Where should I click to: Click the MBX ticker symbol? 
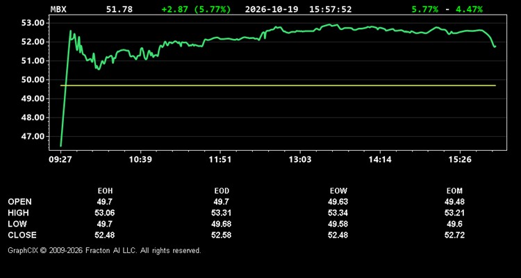click(x=58, y=9)
